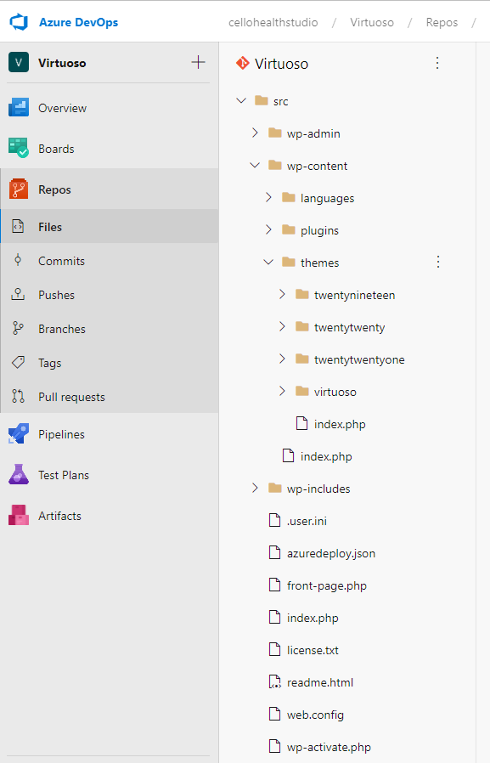Screen dimensions: 490x763
Task: Open the Boards section icon
Action: coord(19,148)
